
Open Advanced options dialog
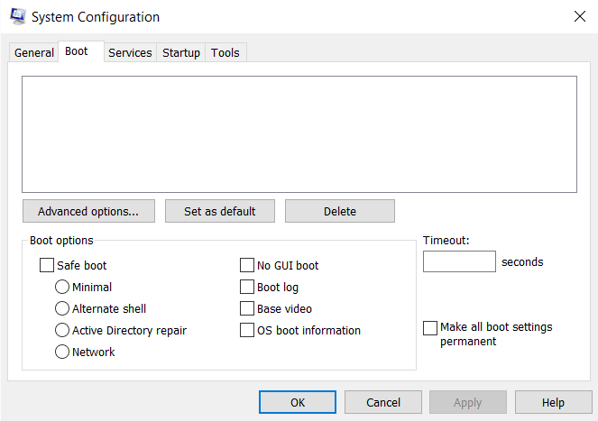pos(88,211)
